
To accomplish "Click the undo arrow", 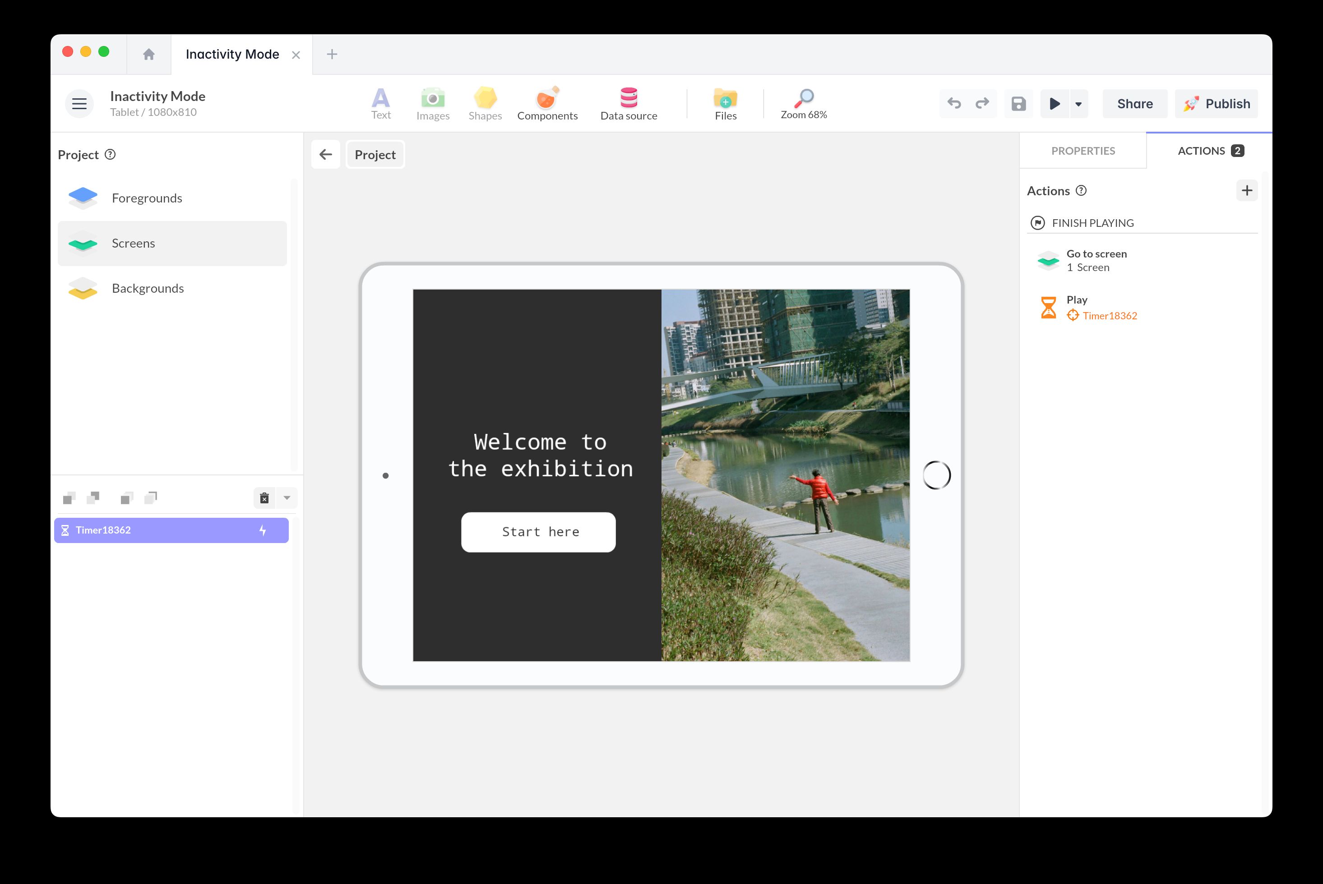I will tap(953, 104).
